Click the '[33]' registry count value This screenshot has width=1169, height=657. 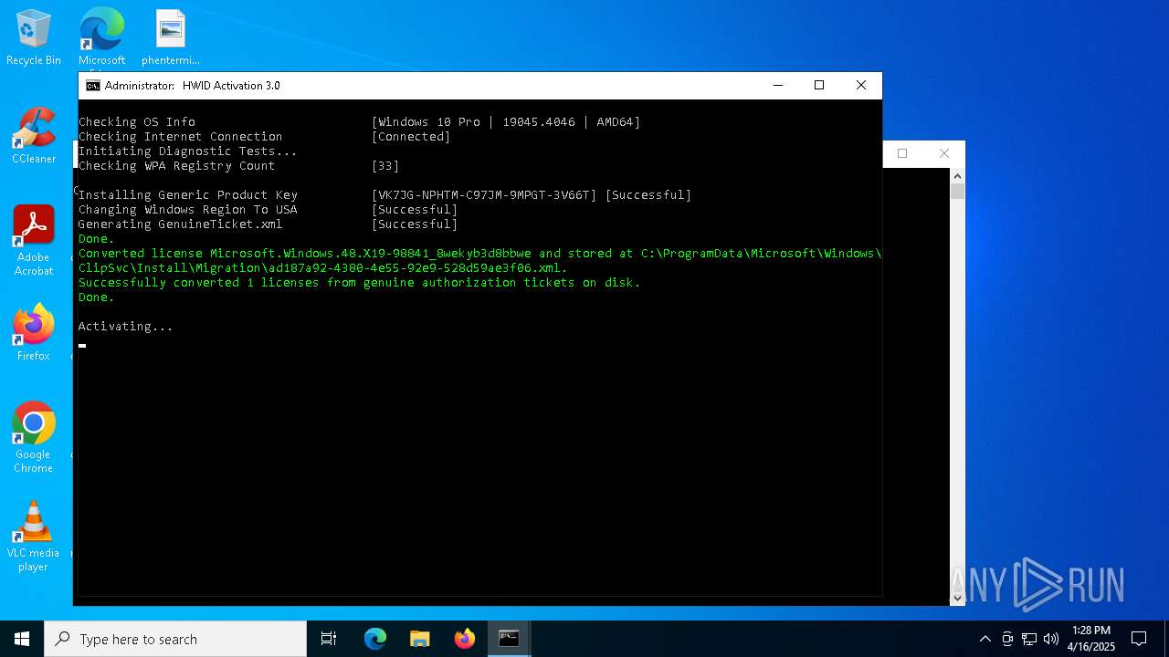point(385,166)
